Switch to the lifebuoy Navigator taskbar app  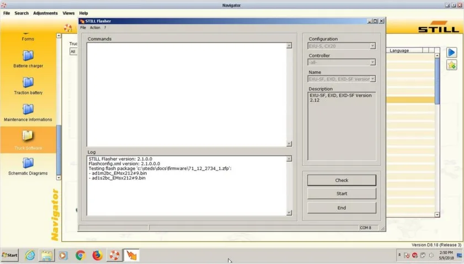114,255
